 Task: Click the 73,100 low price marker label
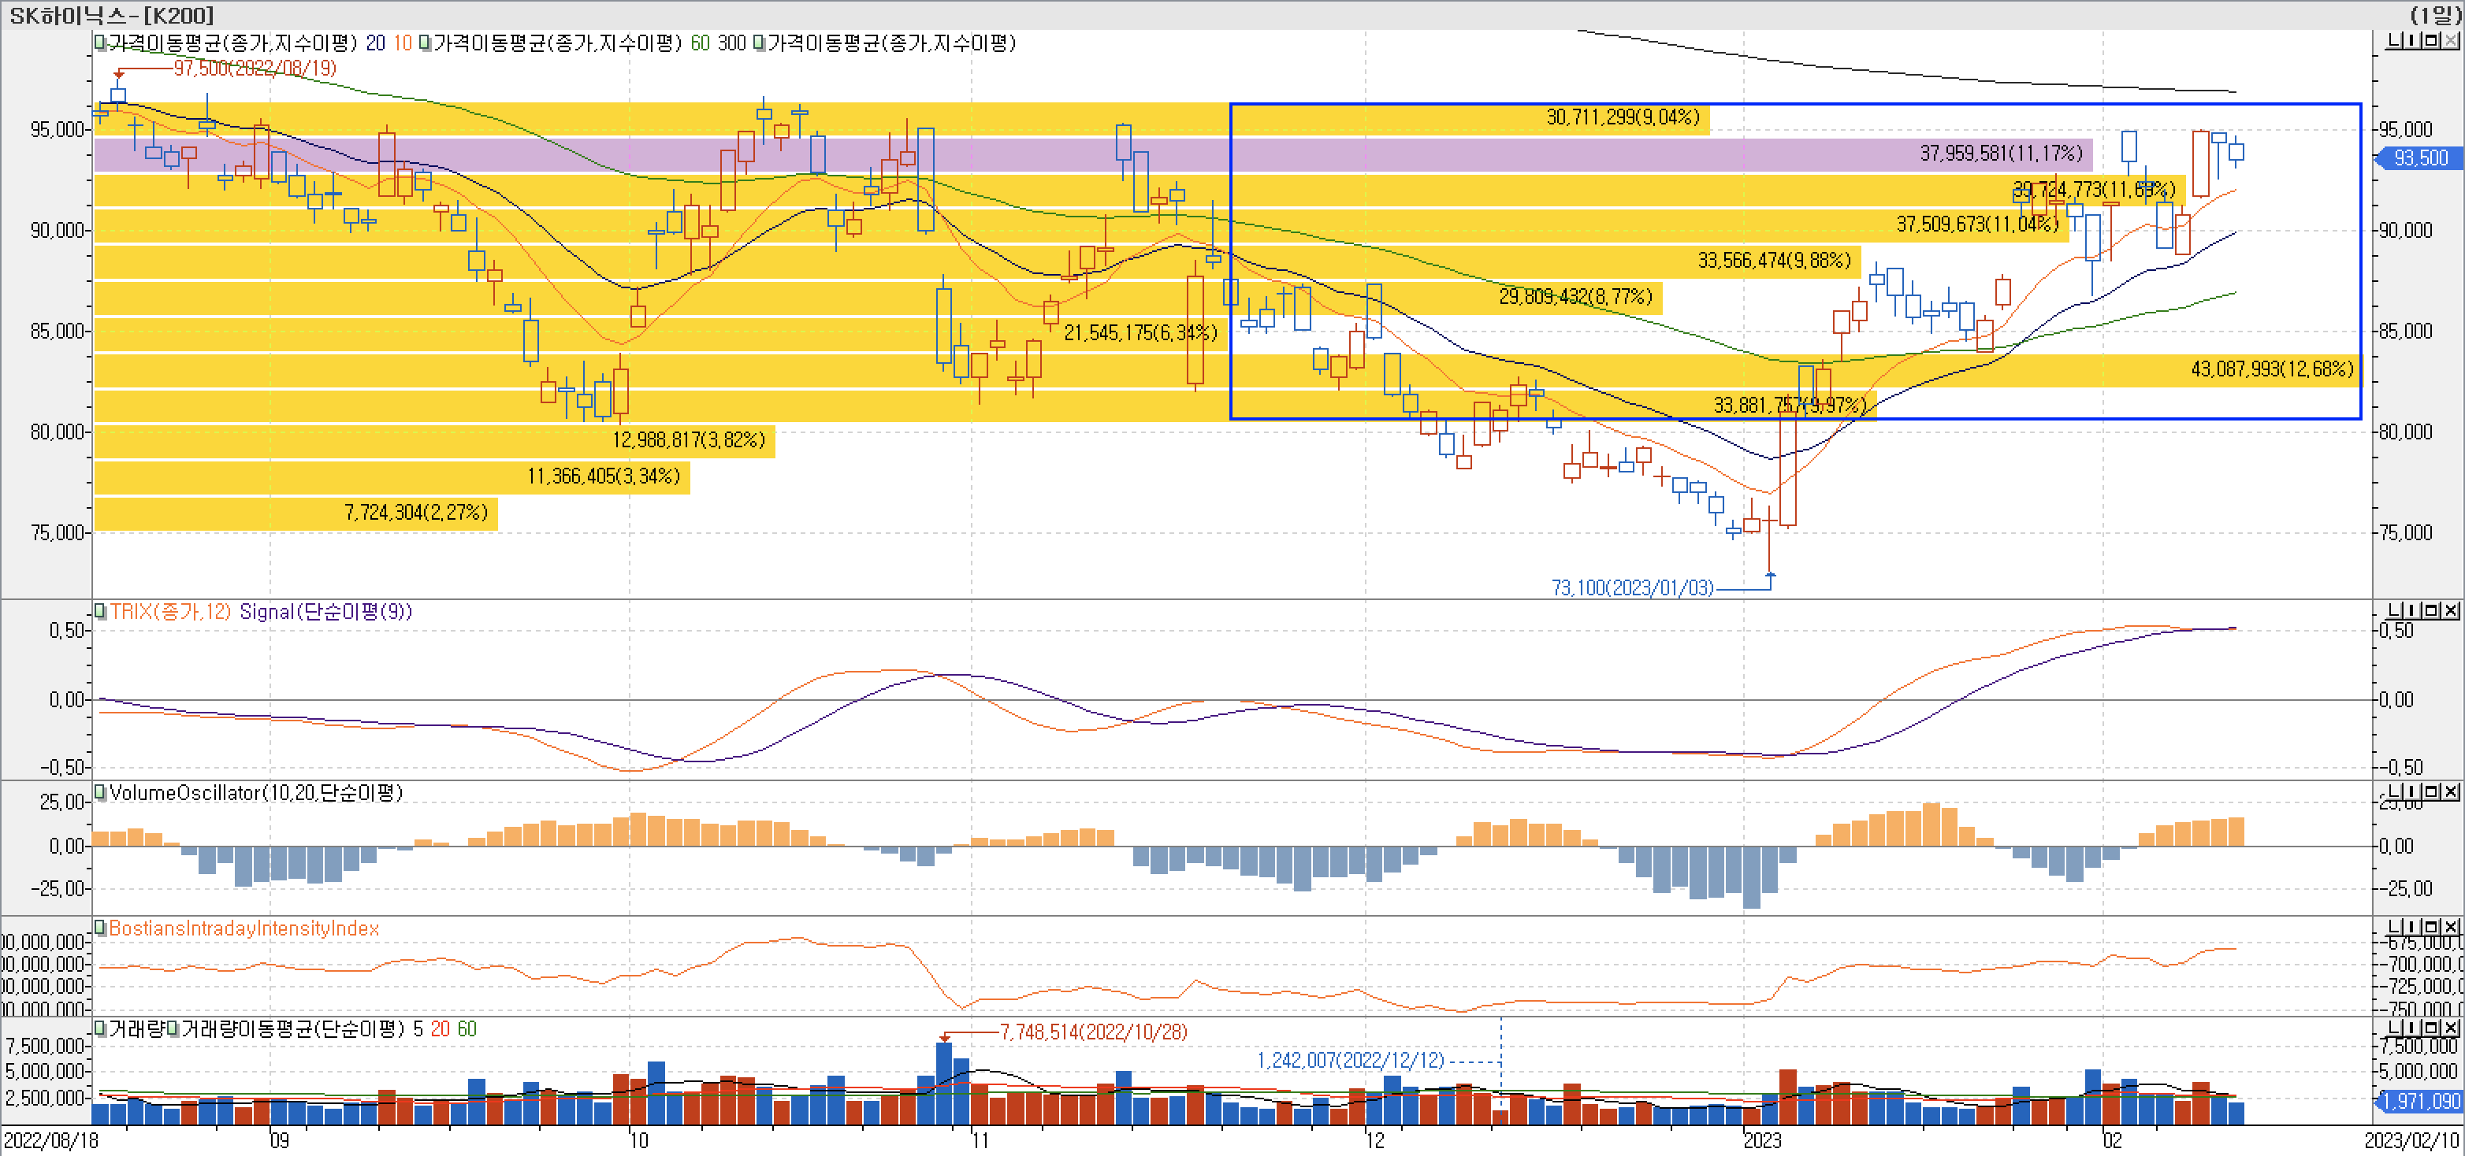pos(1633,587)
